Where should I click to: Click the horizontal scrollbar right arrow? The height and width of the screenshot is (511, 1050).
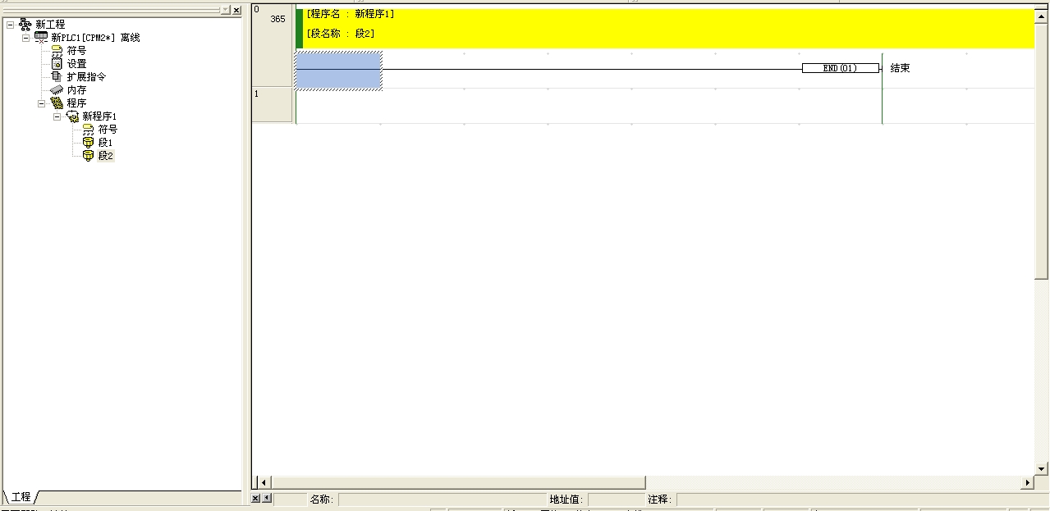click(x=1027, y=482)
